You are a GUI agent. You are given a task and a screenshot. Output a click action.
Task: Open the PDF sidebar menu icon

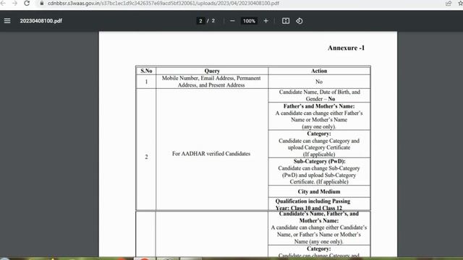coord(7,21)
